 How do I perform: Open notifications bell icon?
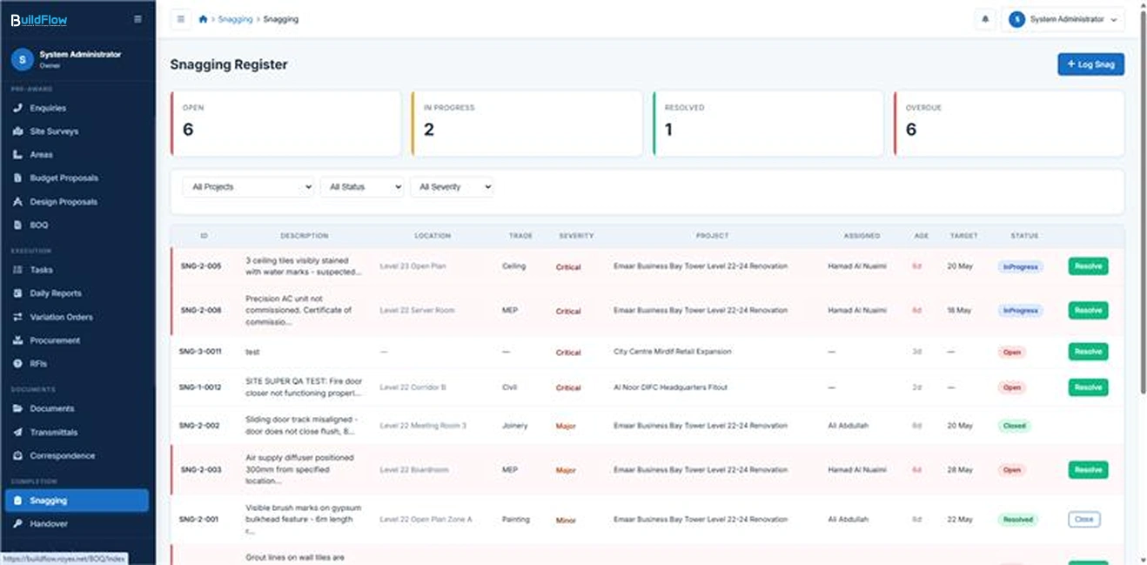tap(985, 19)
